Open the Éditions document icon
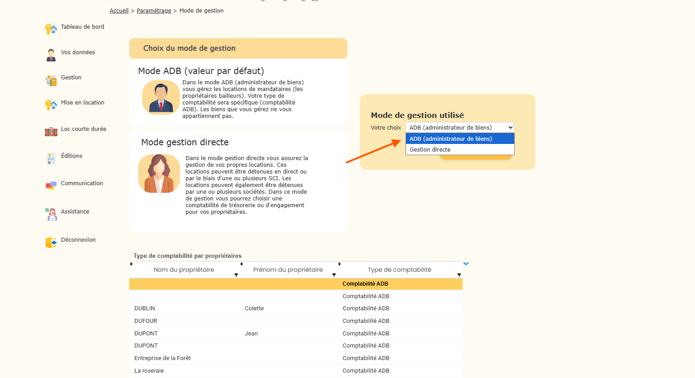The height and width of the screenshot is (378, 695). click(x=51, y=158)
